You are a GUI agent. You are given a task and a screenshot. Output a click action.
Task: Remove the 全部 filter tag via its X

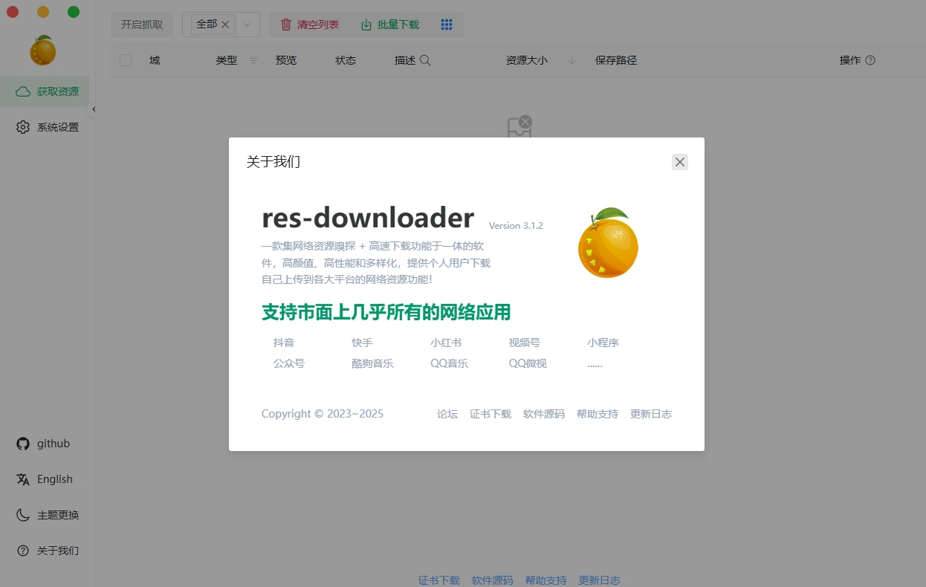click(225, 24)
